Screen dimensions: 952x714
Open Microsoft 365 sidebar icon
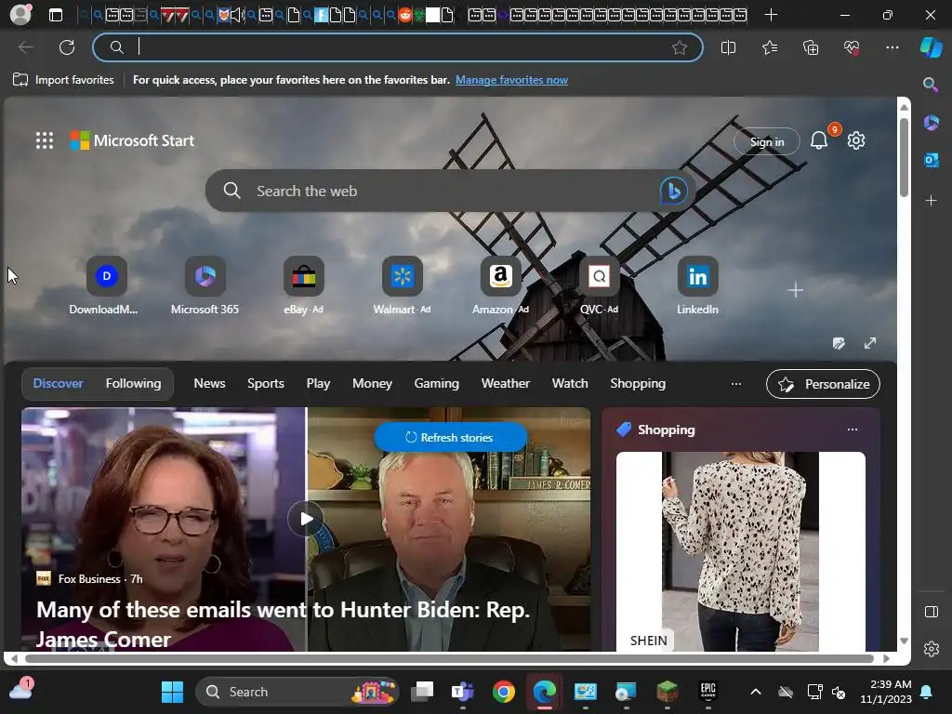point(931,123)
